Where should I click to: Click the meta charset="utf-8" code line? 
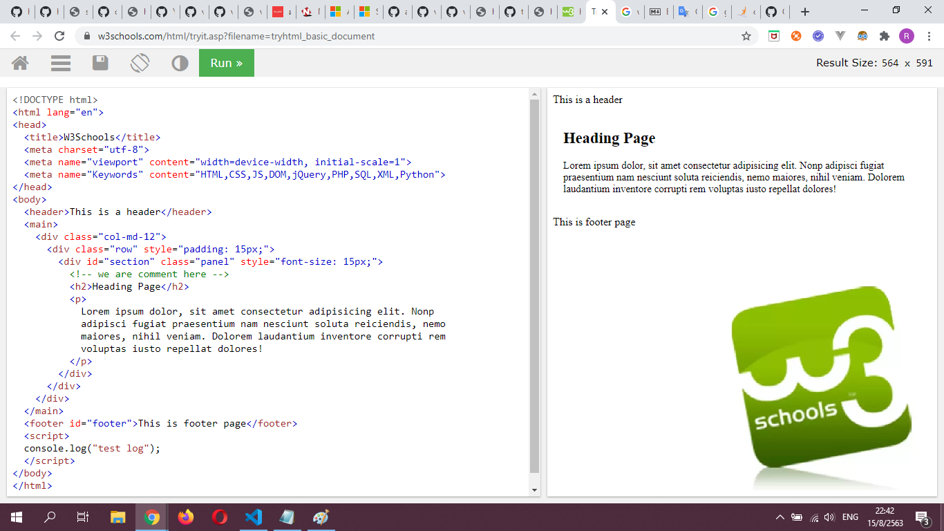click(x=86, y=149)
